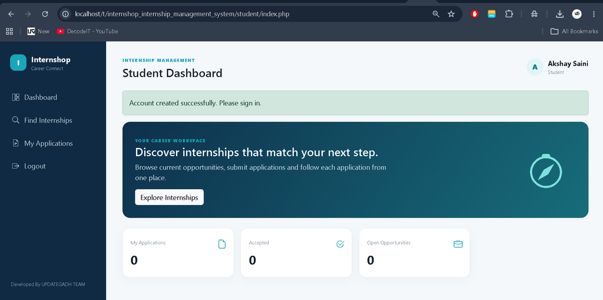This screenshot has height=300, width=603.
Task: Select Logout in the sidebar
Action: click(29, 166)
